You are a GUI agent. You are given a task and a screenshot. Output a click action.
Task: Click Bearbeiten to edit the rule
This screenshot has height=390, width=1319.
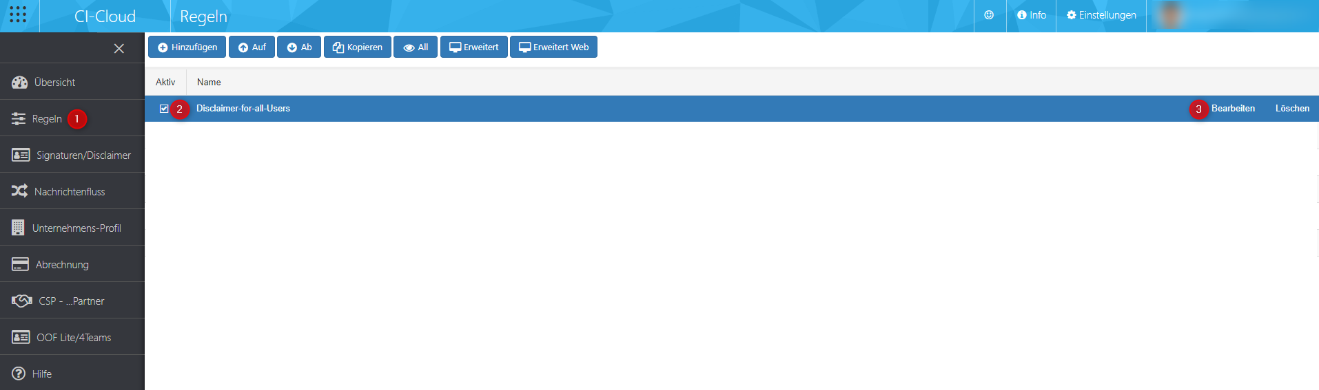pyautogui.click(x=1233, y=109)
